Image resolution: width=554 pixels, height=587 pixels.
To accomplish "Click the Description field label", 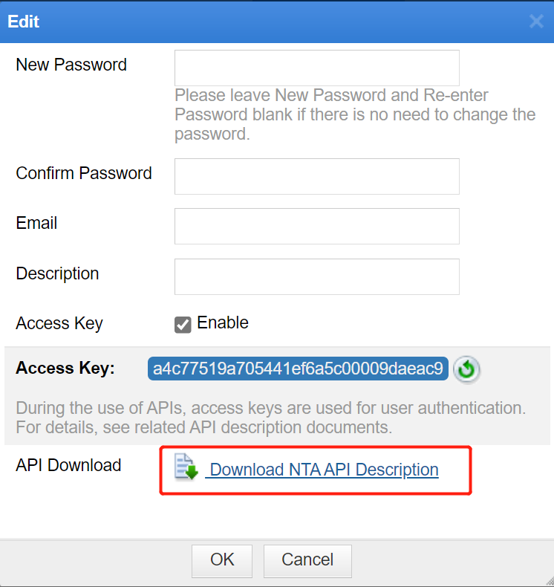I will (x=57, y=273).
